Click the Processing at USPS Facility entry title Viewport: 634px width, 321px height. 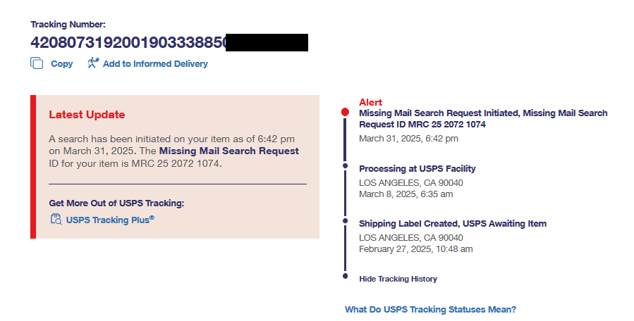click(417, 169)
